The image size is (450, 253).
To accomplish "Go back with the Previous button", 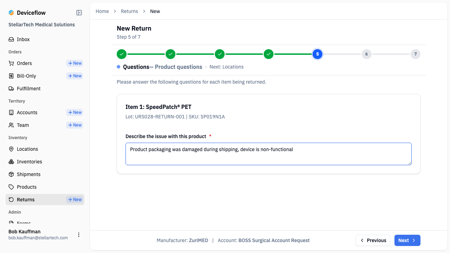I will pos(373,240).
